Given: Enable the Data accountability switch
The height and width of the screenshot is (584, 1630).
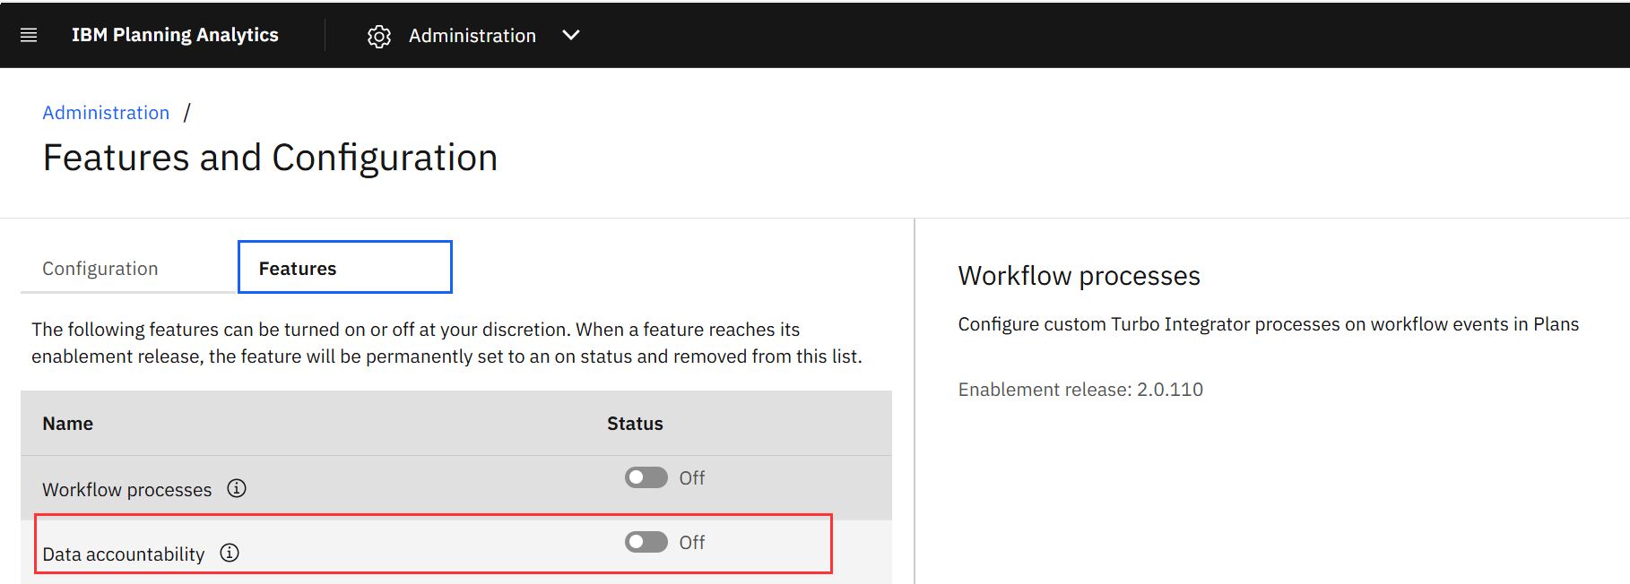Looking at the screenshot, I should point(646,542).
